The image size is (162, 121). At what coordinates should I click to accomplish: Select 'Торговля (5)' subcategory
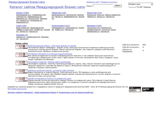pos(21,17)
